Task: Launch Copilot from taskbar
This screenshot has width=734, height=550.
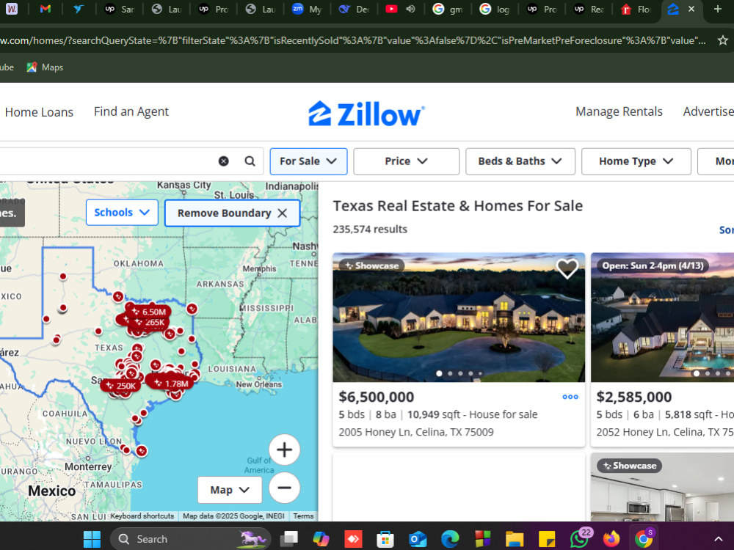Action: point(321,539)
